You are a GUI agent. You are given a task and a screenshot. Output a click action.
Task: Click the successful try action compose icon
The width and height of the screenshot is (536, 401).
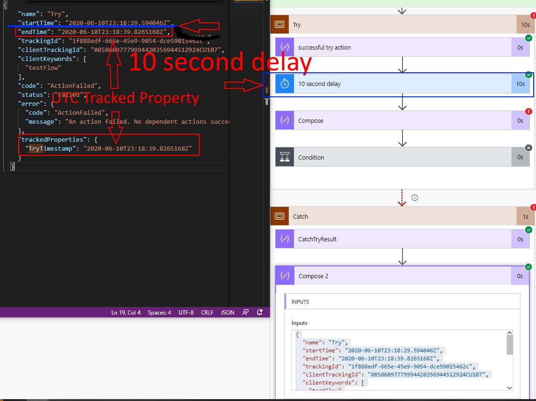pos(285,47)
